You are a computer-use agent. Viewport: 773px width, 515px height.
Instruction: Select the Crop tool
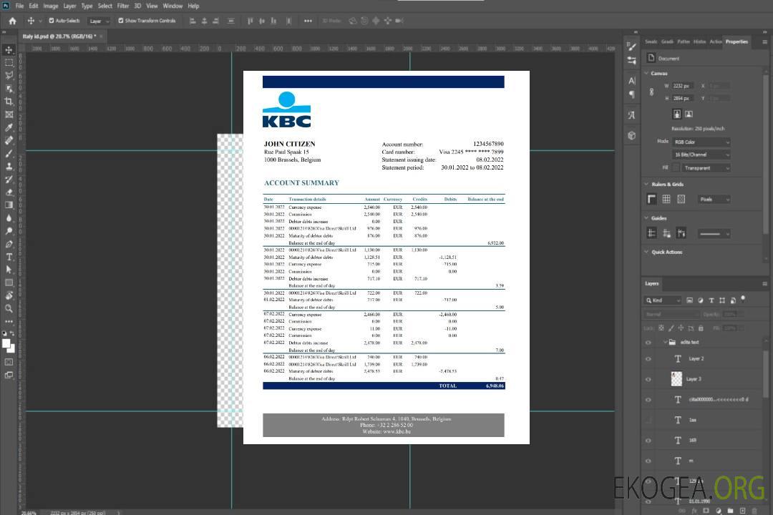(x=9, y=102)
